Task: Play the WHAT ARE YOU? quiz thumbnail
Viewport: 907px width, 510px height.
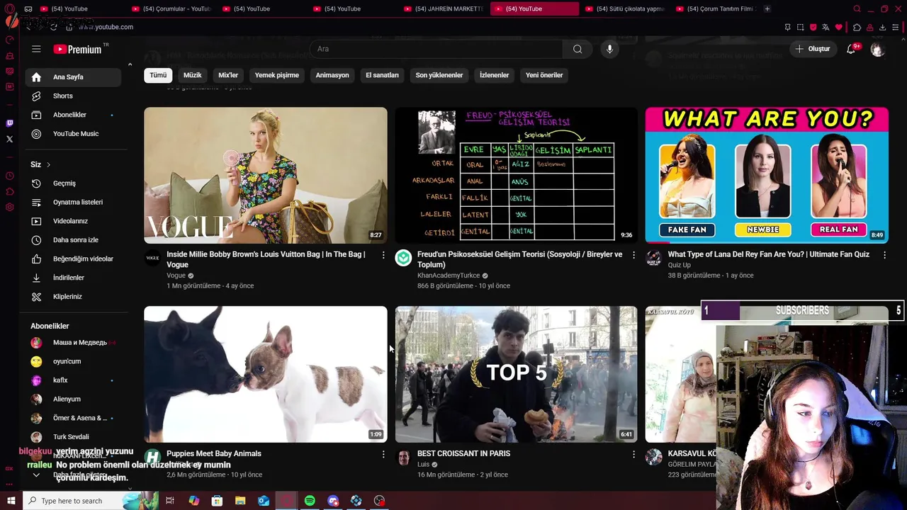Action: pyautogui.click(x=767, y=175)
